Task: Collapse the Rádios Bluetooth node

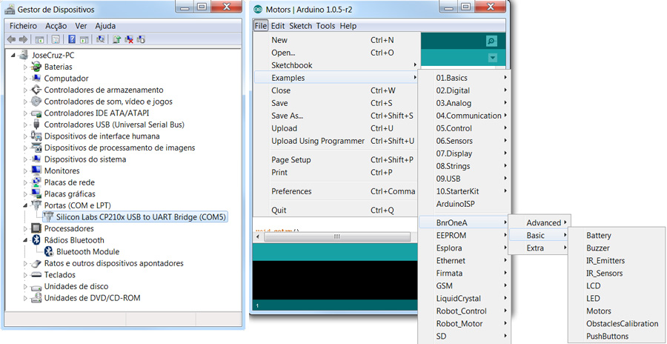Action: 25,240
